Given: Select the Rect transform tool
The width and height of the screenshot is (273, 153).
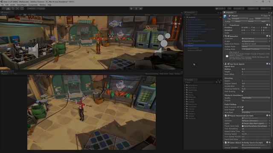Looking at the screenshot, I should point(22,8).
